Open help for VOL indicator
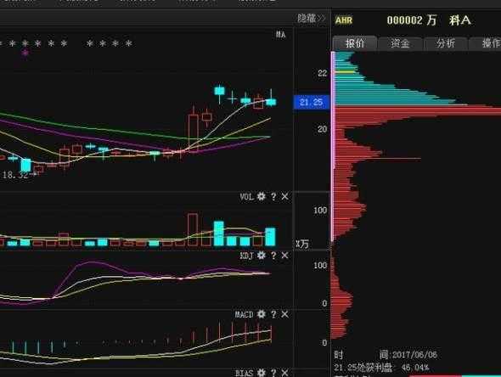 click(273, 196)
